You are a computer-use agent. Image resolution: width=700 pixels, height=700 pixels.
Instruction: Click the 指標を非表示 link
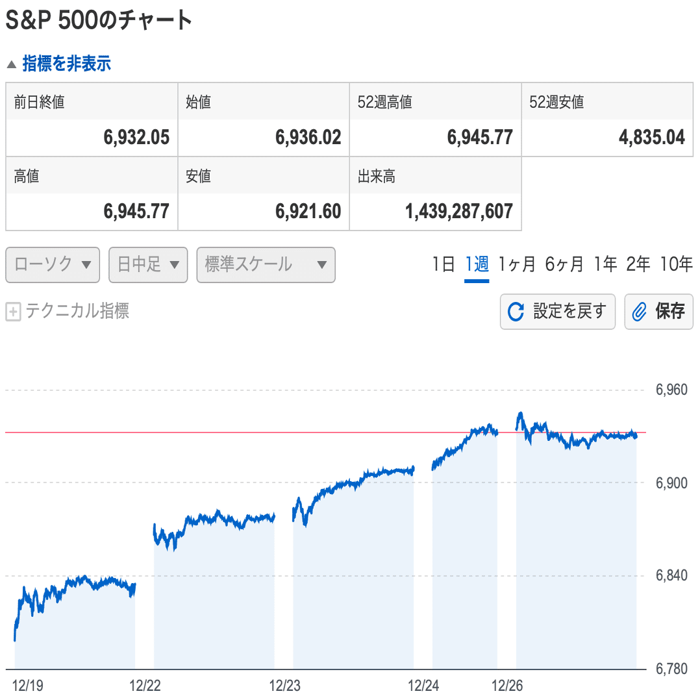(x=66, y=64)
